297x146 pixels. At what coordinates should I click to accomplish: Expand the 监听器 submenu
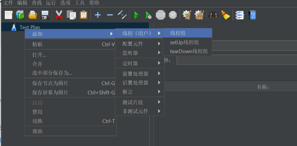click(x=140, y=53)
